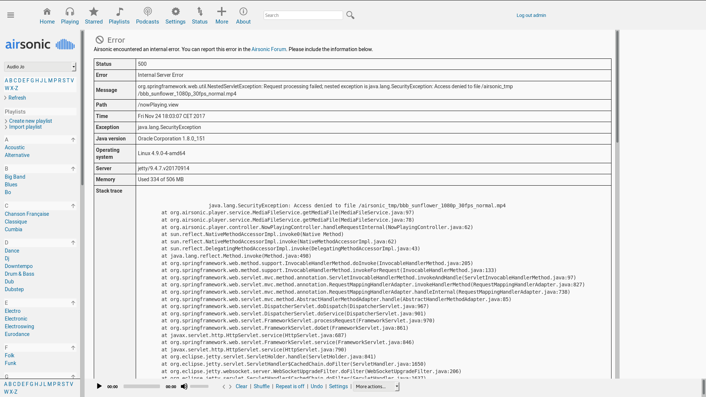This screenshot has height=397, width=706.
Task: Collapse the B genre section
Action: 73,169
